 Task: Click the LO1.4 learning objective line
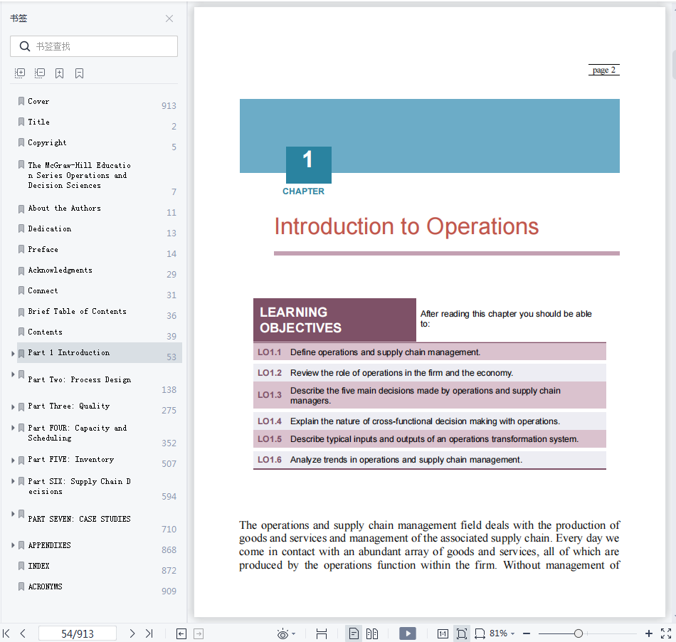[430, 421]
